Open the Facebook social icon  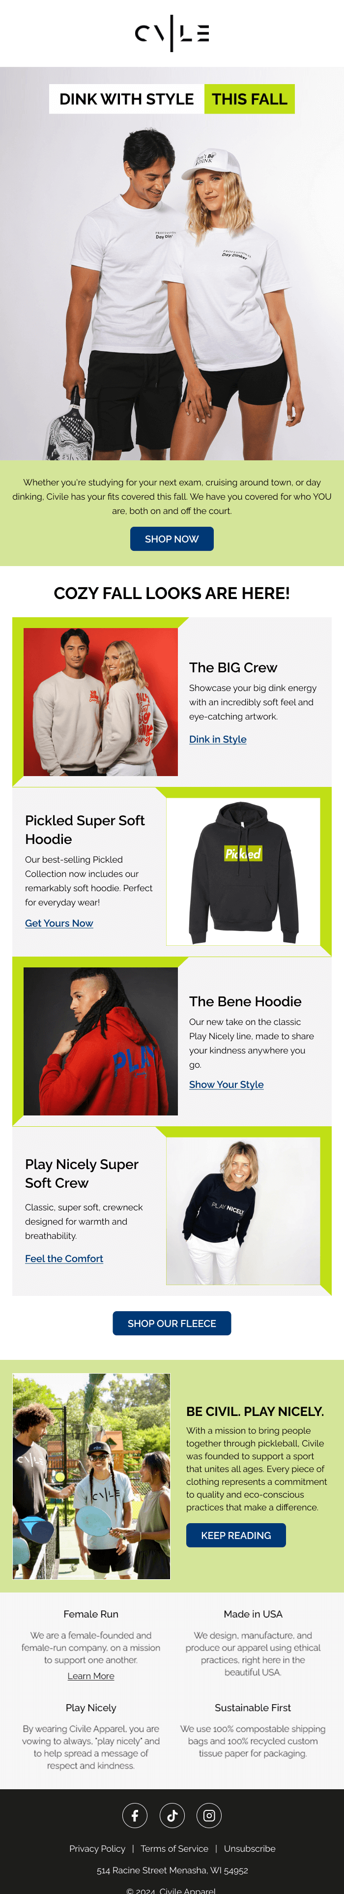coord(135,1815)
